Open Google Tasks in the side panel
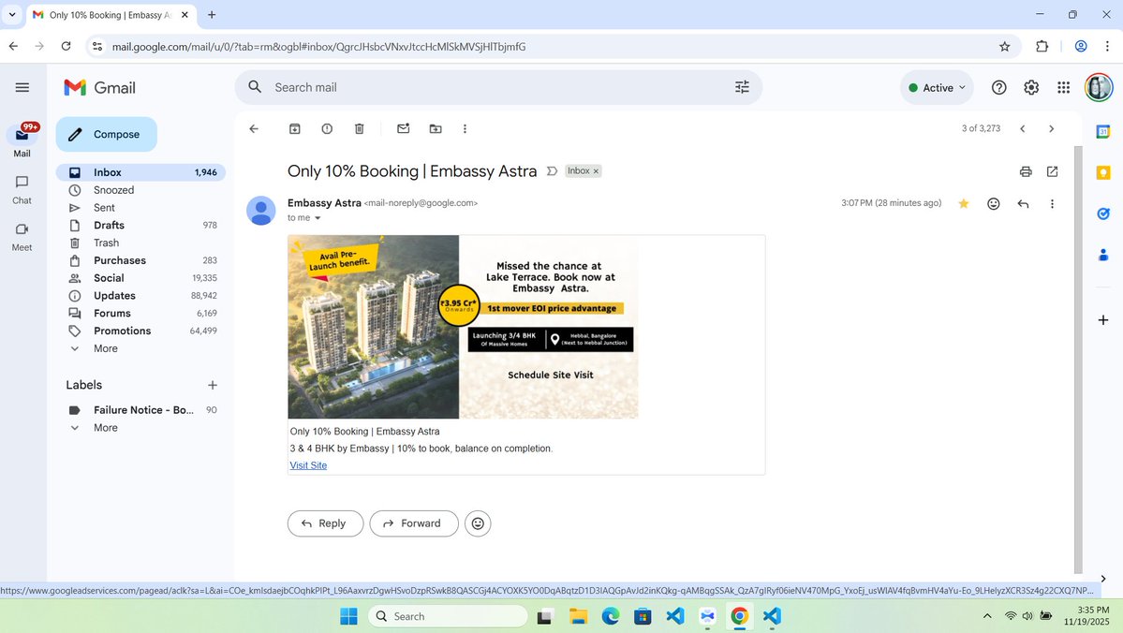This screenshot has width=1123, height=633. click(1102, 213)
